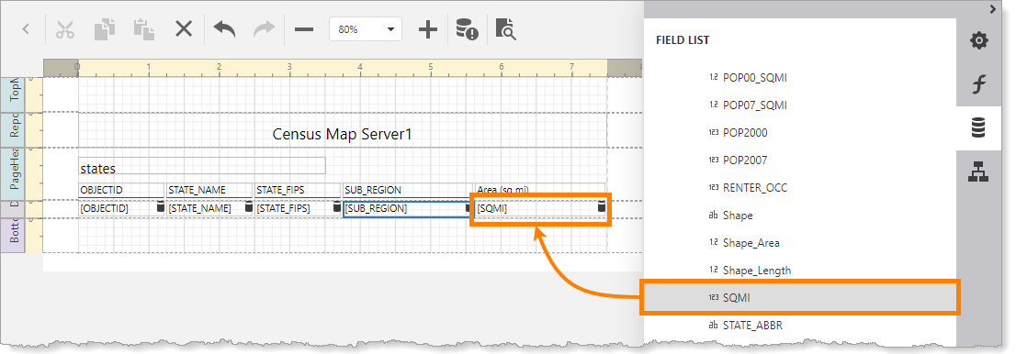This screenshot has width=1016, height=354.
Task: Click the zoom in plus button
Action: click(x=427, y=29)
